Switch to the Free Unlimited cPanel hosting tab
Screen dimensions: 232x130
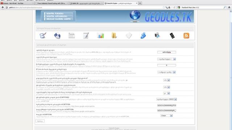point(52,3)
